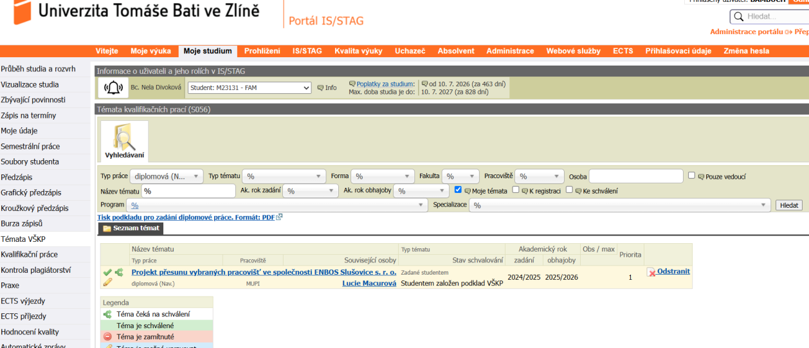Click the folder icon on Seznam témat tab
The width and height of the screenshot is (809, 348).
tap(107, 228)
